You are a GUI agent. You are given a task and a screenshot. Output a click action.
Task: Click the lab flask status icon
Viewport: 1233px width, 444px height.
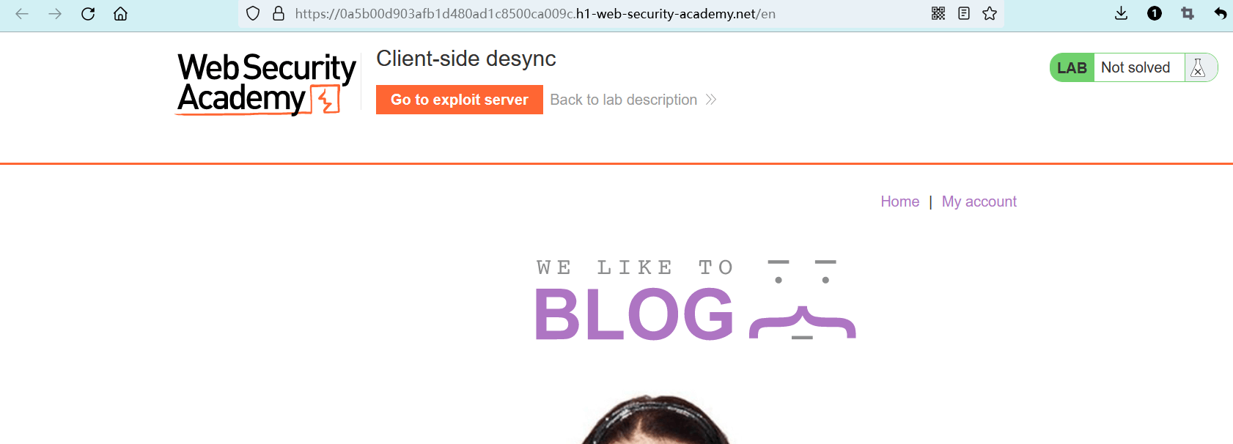coord(1199,67)
